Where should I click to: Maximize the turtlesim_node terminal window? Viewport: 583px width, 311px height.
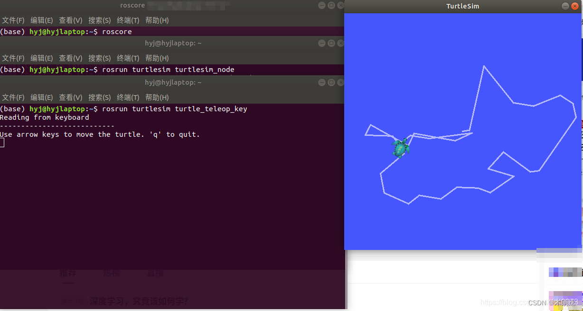click(331, 43)
